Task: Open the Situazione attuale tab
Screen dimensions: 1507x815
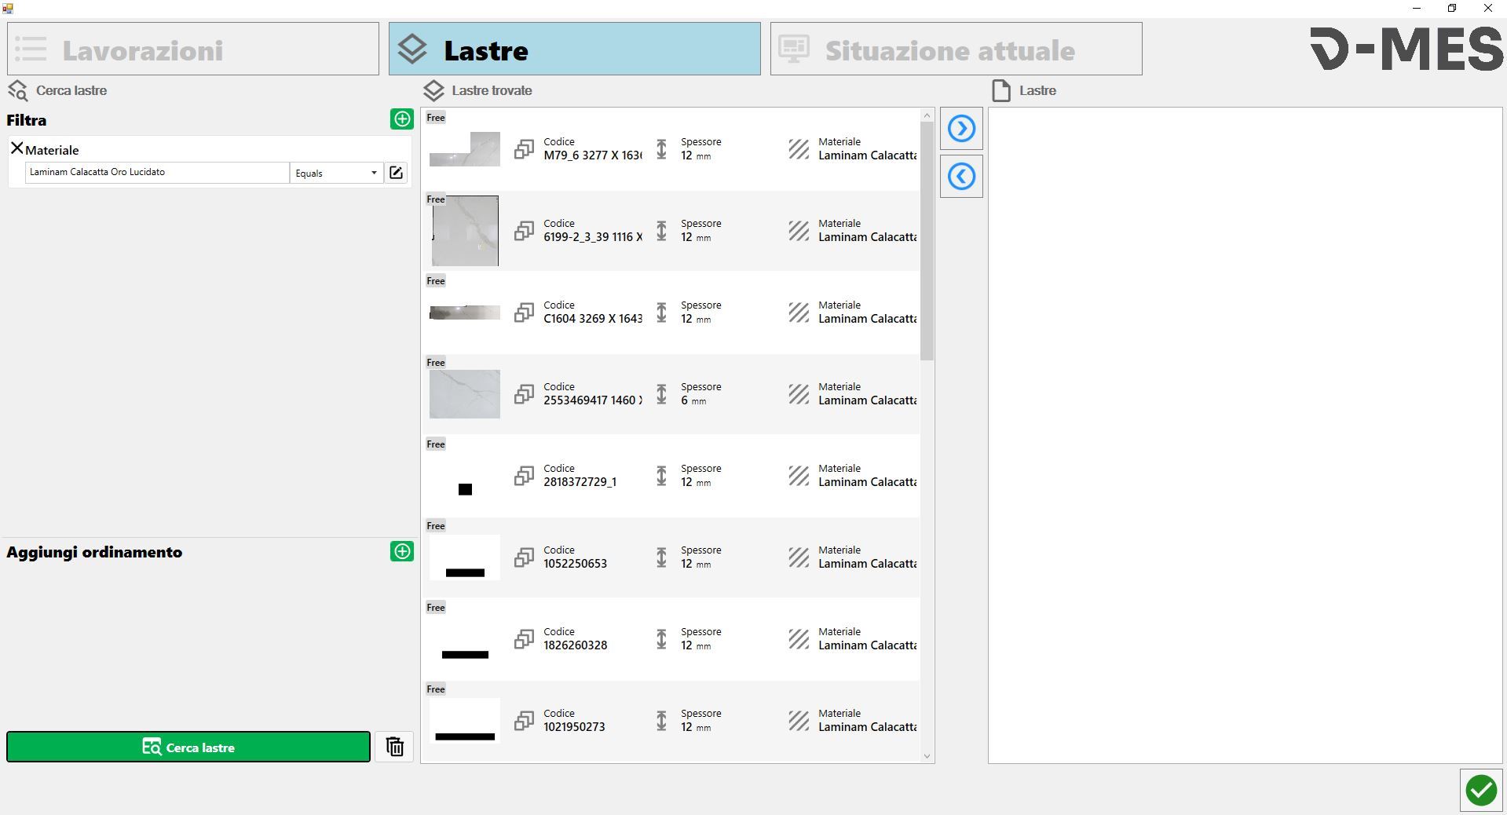Action: pos(957,49)
